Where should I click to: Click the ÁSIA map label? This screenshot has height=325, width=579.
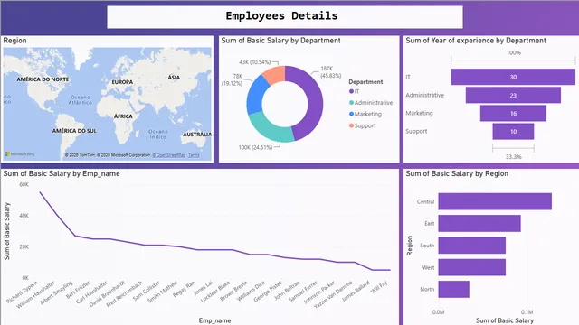point(174,78)
